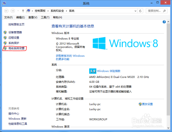
Task: Open Windows 更新 link
Action: 17,119
